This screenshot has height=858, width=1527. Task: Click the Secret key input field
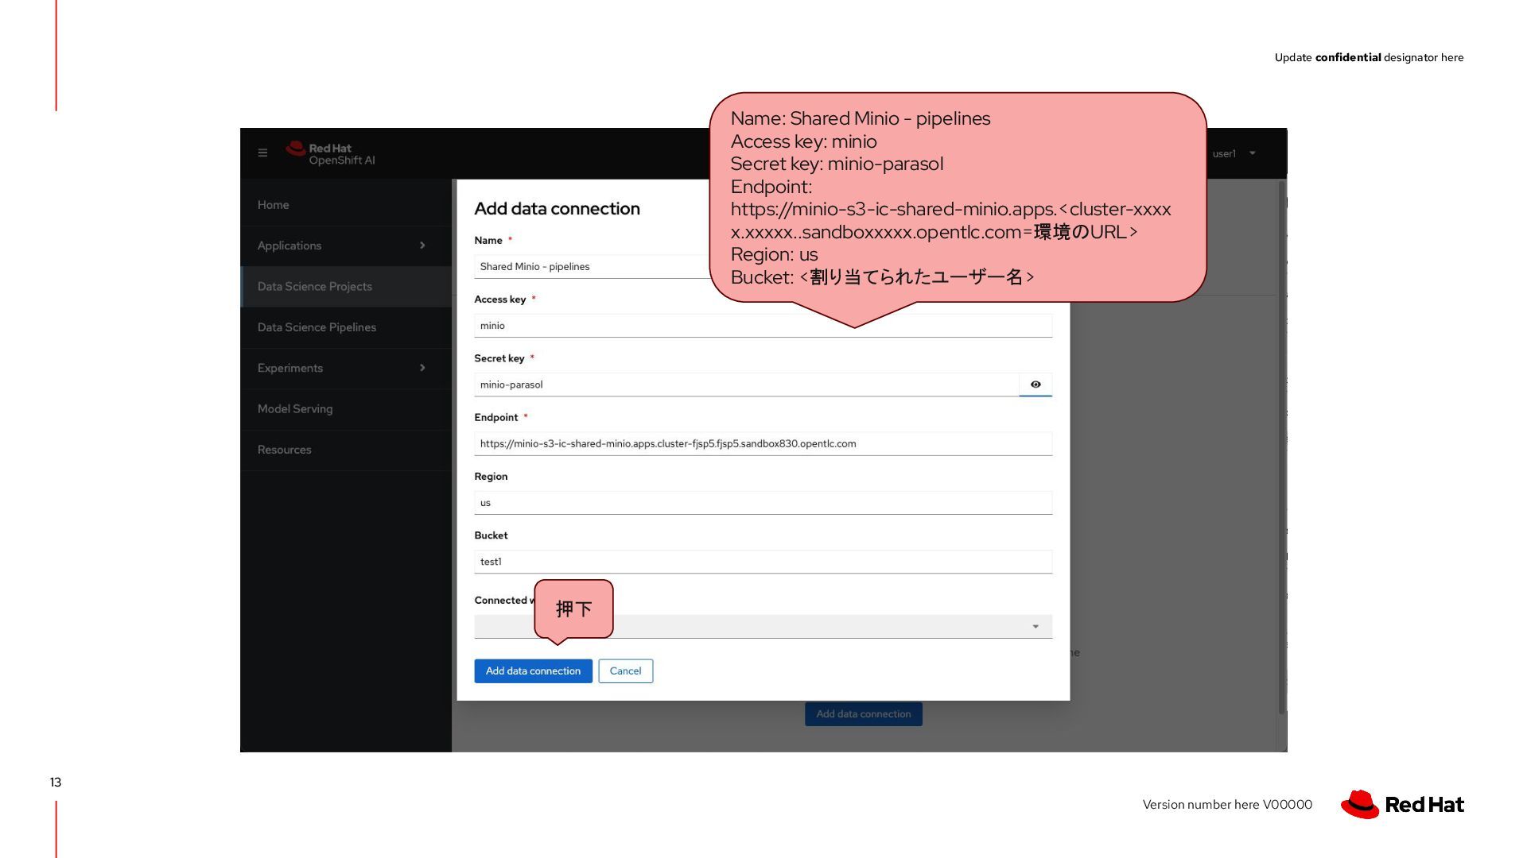tap(746, 385)
